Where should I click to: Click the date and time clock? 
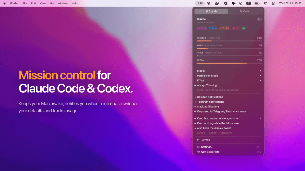(x=290, y=3)
